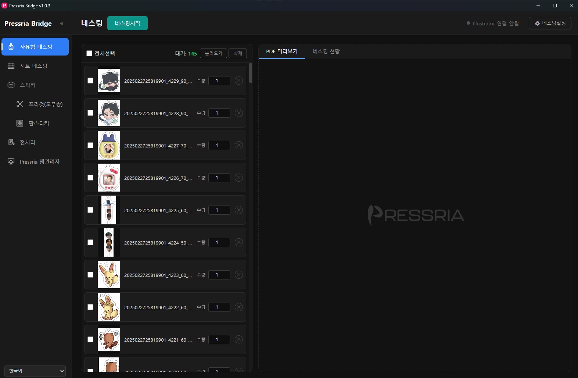Open Pressria 웹관리자 in the sidebar
The image size is (578, 378).
pyautogui.click(x=35, y=161)
